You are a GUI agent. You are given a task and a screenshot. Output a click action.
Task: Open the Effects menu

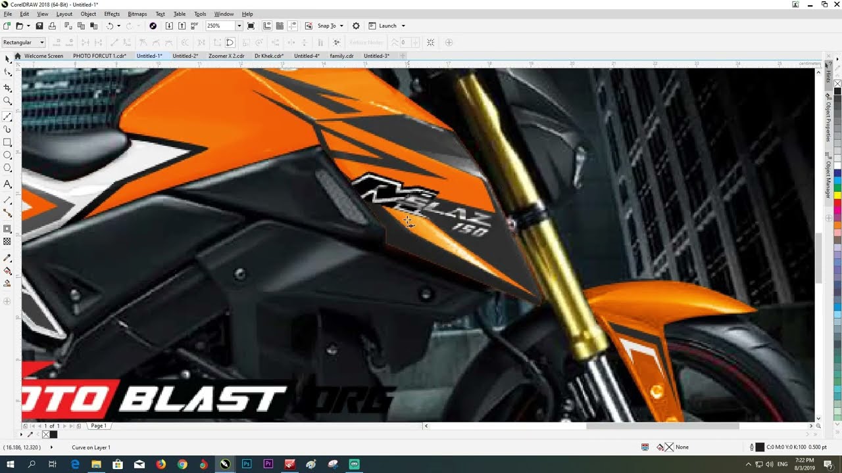coord(112,14)
